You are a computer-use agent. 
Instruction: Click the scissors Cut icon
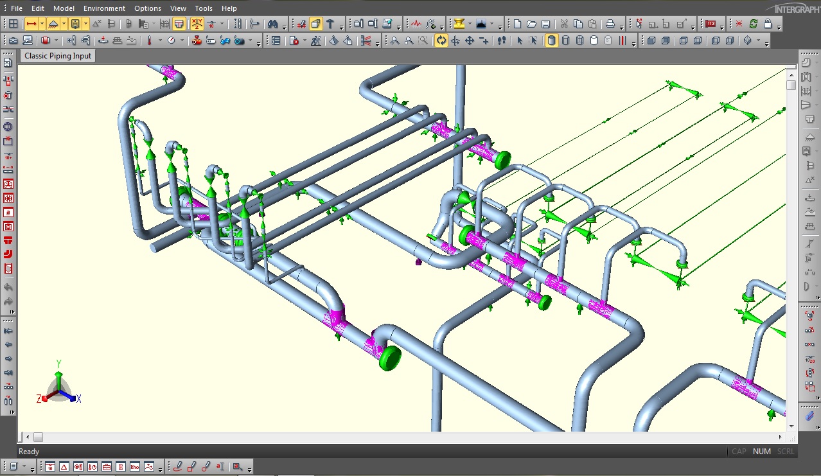tap(563, 24)
